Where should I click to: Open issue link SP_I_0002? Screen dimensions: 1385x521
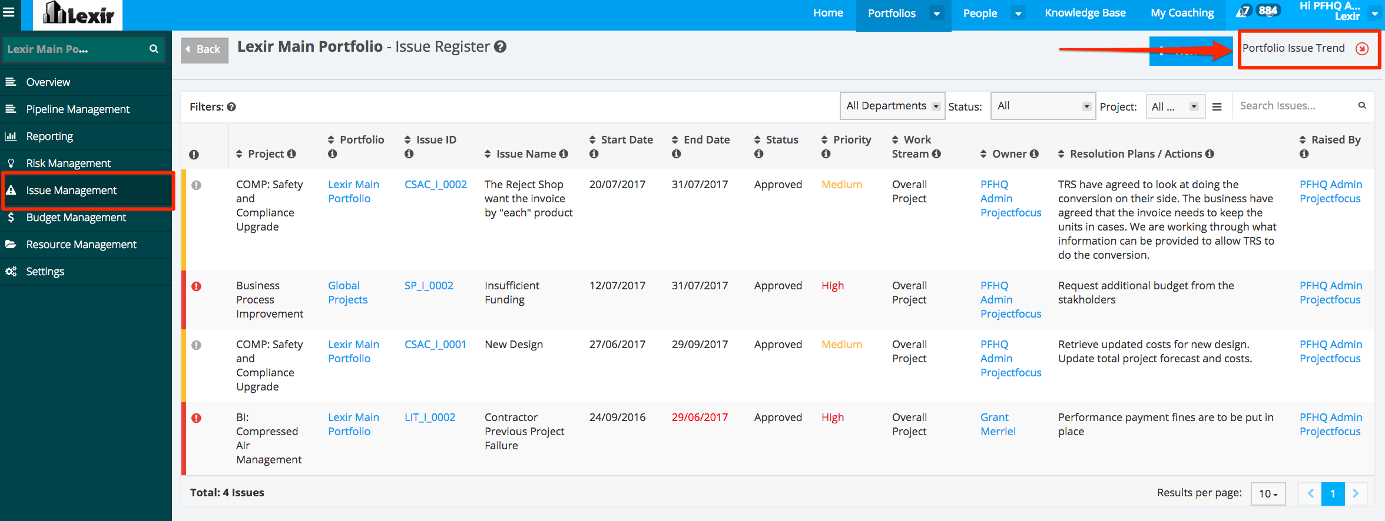pos(429,286)
